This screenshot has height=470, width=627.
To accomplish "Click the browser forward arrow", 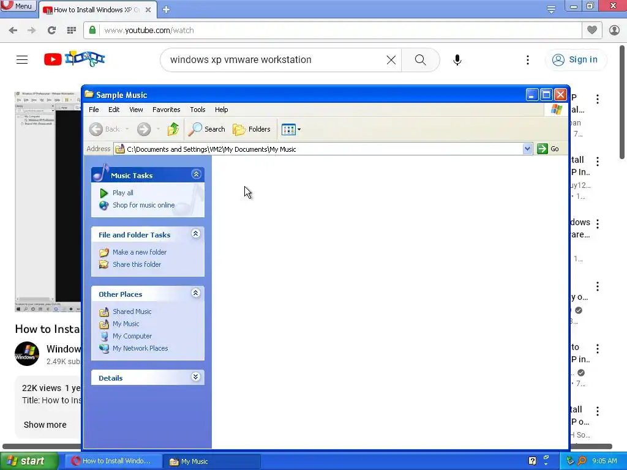I will click(32, 31).
